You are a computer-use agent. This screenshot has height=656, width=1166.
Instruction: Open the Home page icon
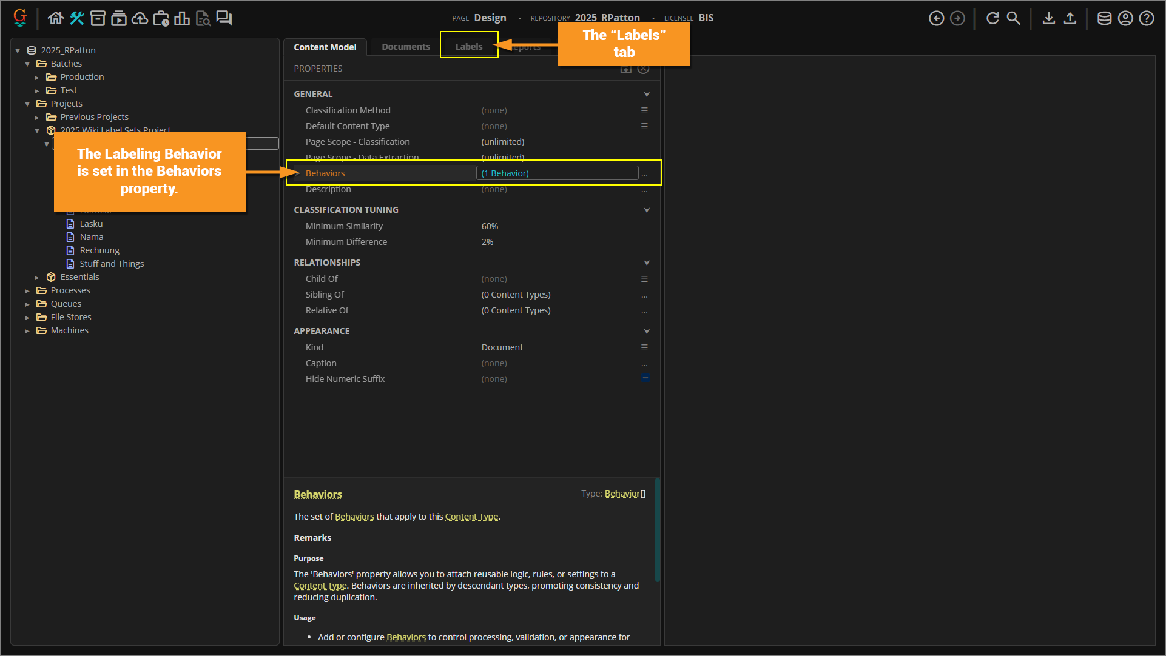(55, 18)
